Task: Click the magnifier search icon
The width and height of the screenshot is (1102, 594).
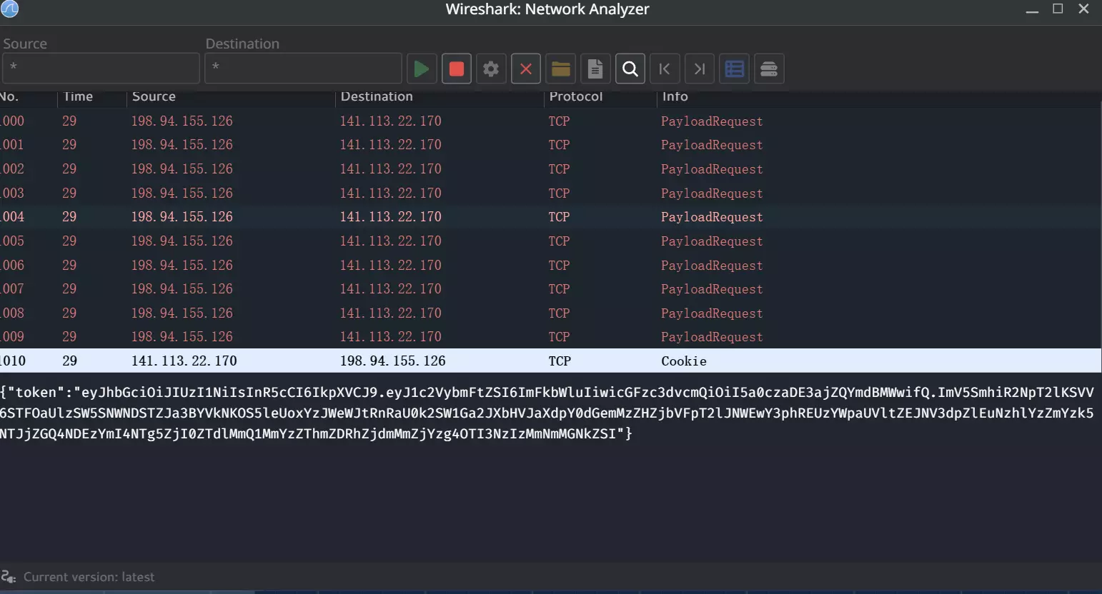Action: point(630,69)
